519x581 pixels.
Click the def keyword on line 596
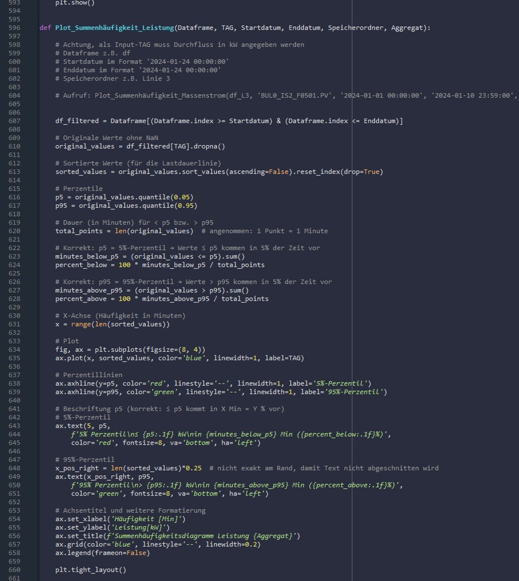click(x=45, y=28)
